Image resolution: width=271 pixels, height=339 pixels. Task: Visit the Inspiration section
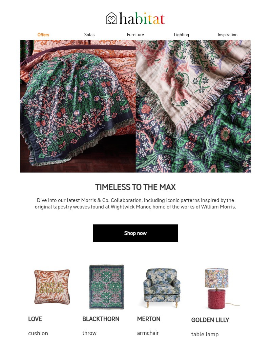click(227, 35)
